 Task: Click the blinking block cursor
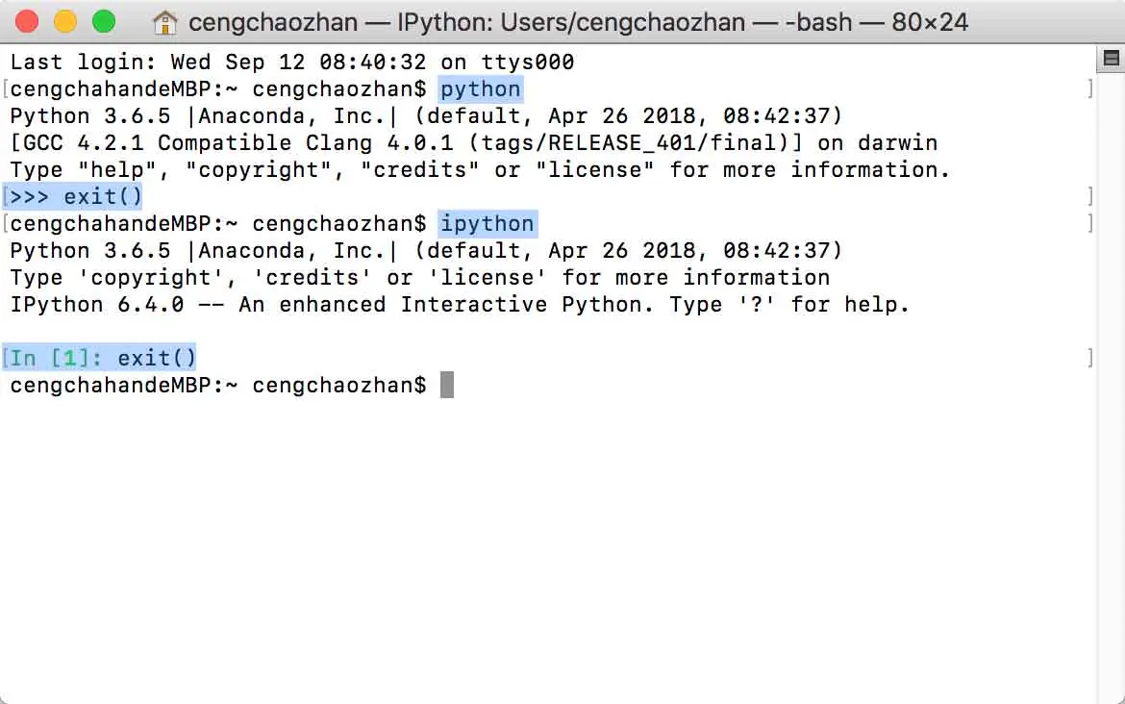tap(447, 385)
